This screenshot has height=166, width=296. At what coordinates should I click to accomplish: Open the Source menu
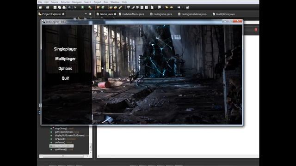tap(55, 2)
